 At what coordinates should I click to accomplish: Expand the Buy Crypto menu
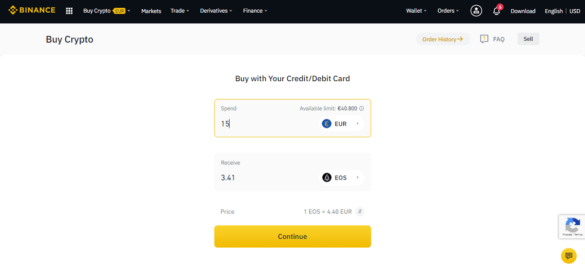point(107,11)
